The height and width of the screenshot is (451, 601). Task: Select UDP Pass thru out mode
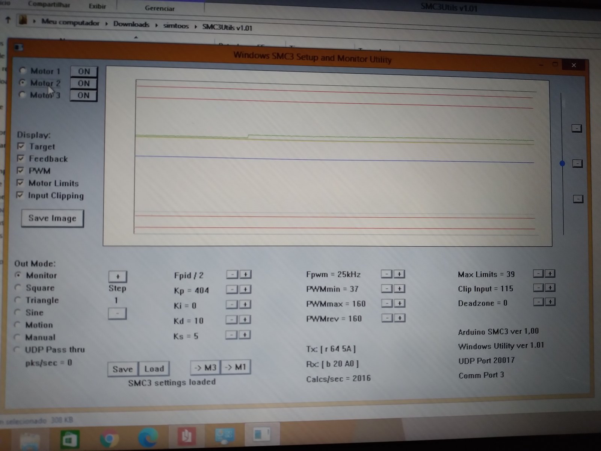tap(17, 350)
